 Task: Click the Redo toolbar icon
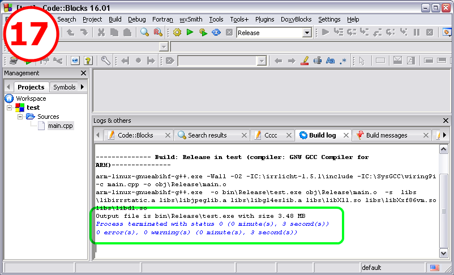84,32
